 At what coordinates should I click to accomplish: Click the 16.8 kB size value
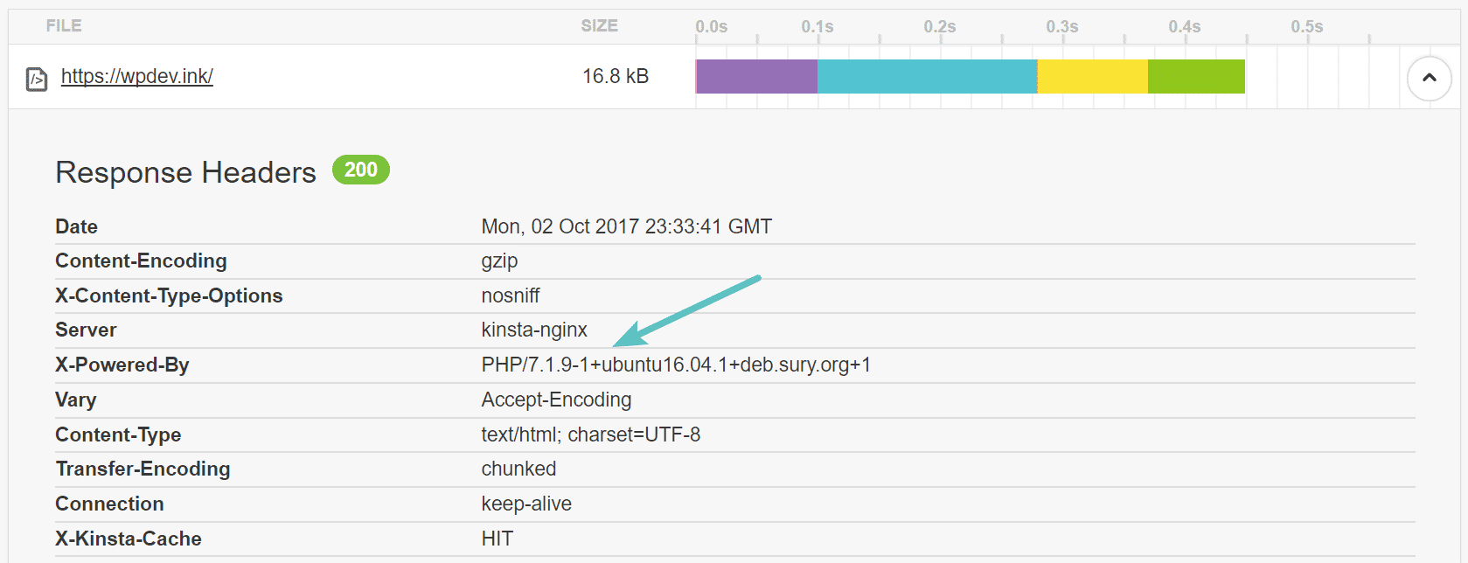coord(616,76)
